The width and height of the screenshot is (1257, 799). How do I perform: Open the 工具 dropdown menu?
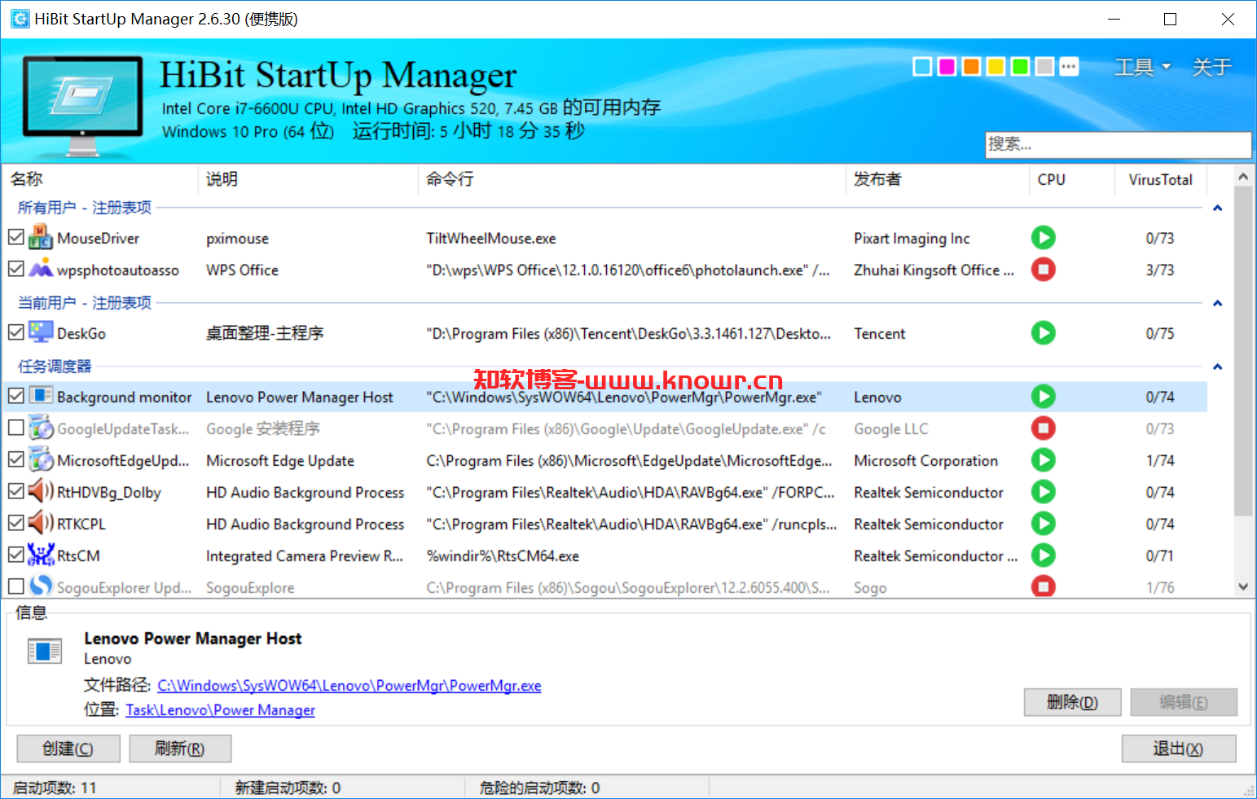pyautogui.click(x=1142, y=67)
